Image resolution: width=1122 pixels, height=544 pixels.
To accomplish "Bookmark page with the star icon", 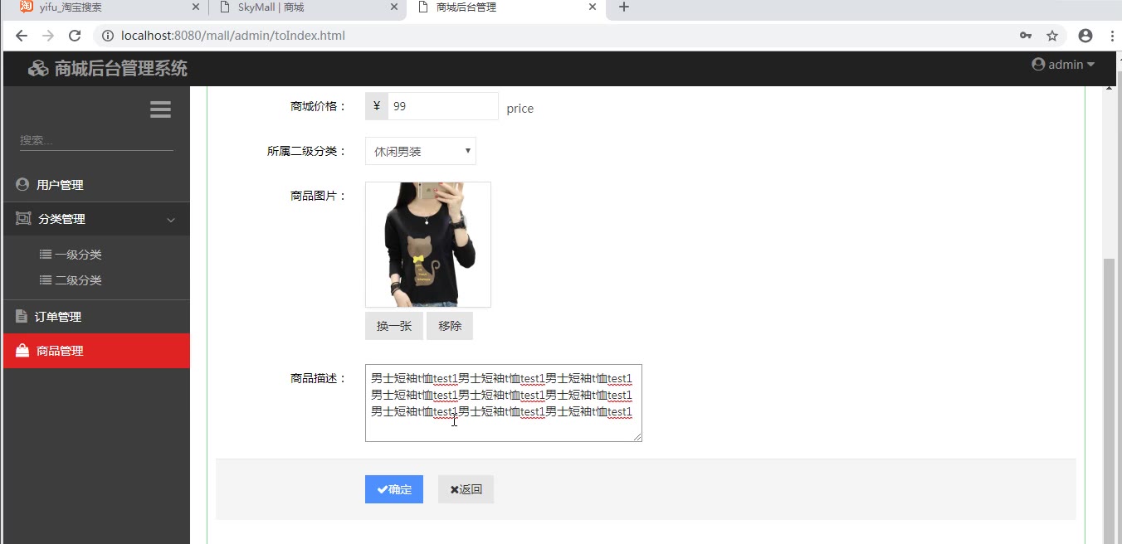I will (x=1052, y=36).
